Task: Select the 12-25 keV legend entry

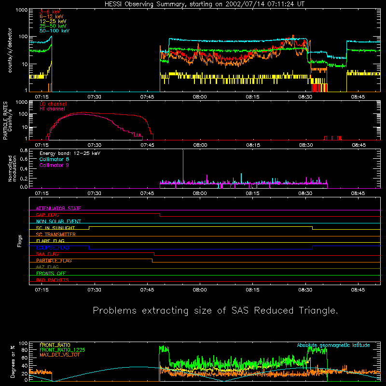Action: (x=53, y=21)
